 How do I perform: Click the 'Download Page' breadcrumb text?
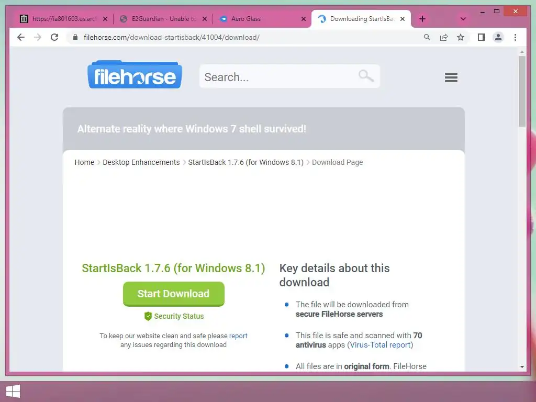(x=338, y=162)
